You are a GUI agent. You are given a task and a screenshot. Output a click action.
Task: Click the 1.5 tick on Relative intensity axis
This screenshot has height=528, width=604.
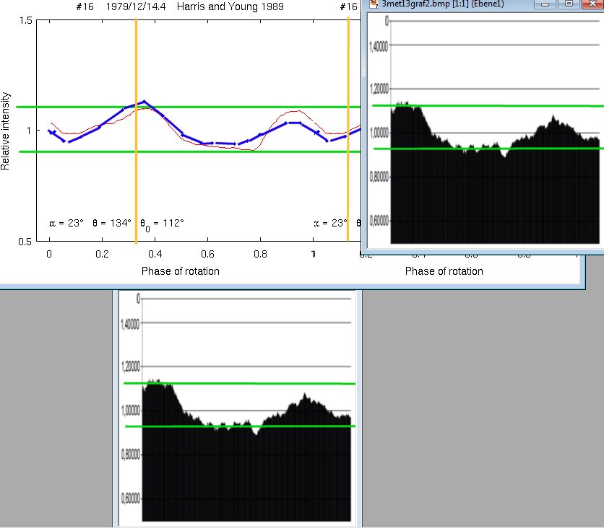[x=25, y=20]
